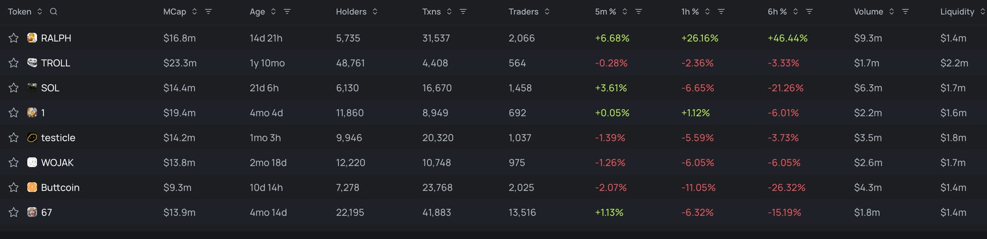Open the testicle token page
987x239 pixels.
coord(58,138)
